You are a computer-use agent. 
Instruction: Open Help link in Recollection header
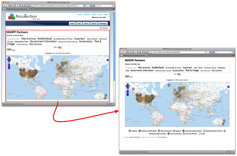coord(100,14)
